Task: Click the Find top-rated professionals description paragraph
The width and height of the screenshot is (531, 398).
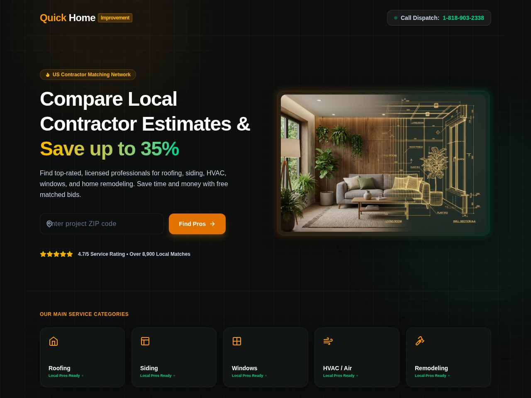Action: 134,184
